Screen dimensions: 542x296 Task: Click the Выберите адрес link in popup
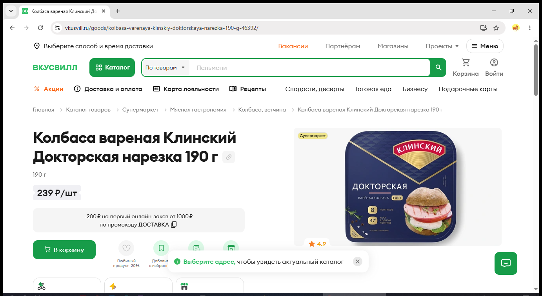pos(209,261)
